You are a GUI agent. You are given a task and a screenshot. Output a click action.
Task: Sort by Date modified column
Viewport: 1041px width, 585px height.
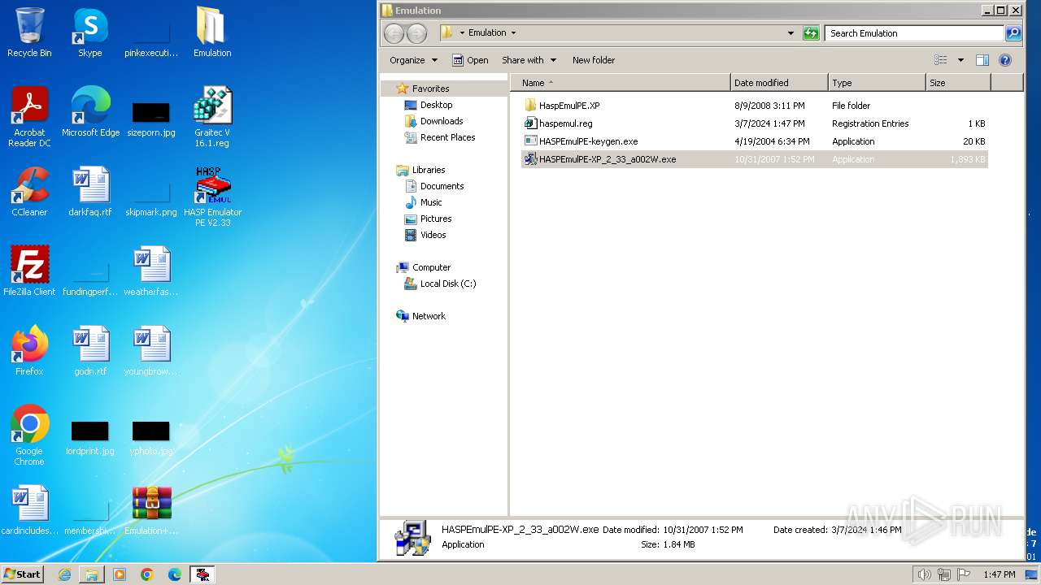point(779,83)
